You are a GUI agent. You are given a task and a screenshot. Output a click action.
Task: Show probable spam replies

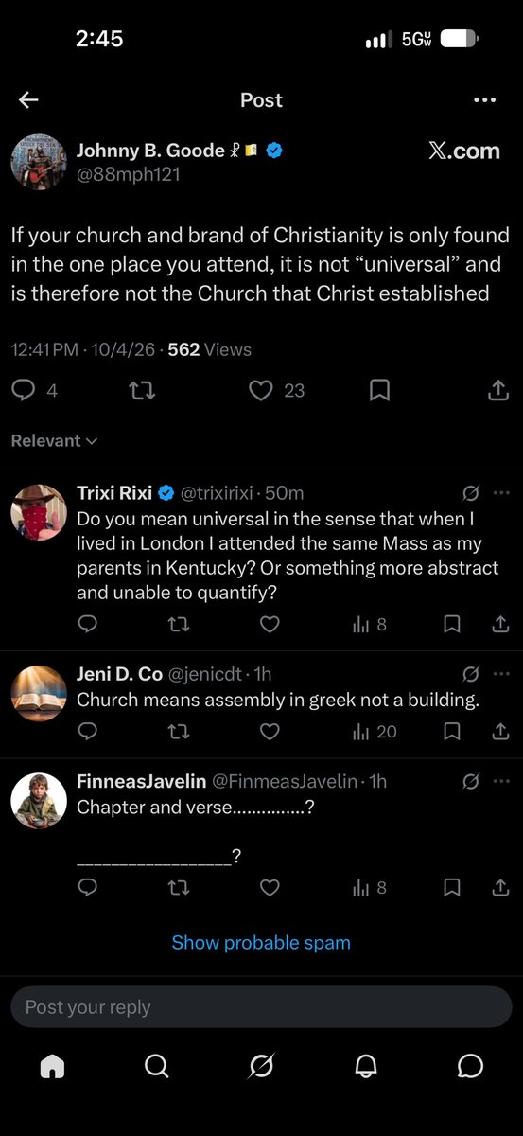(x=261, y=943)
